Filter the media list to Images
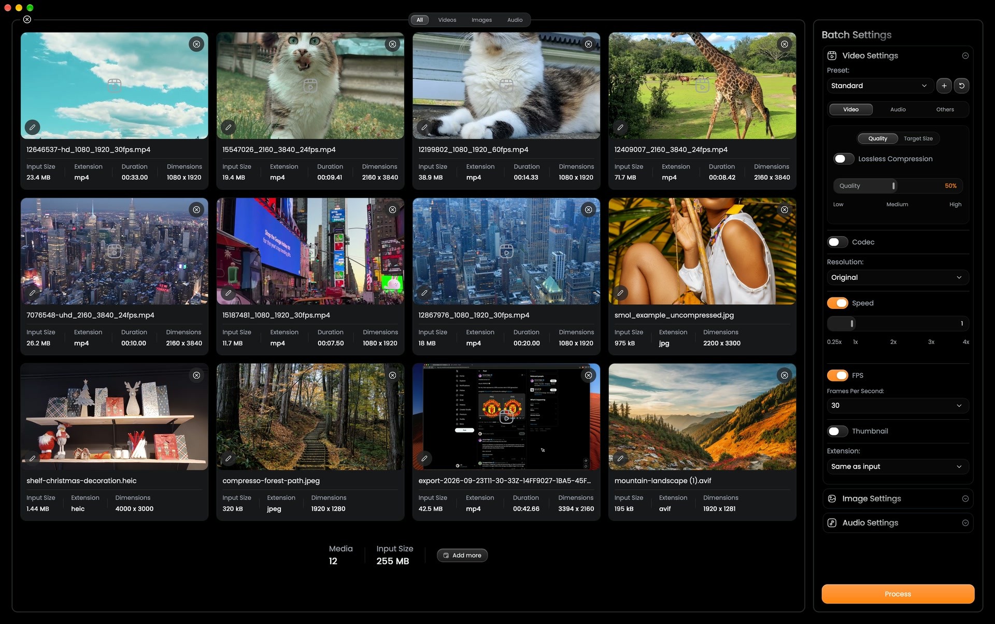 [x=481, y=20]
